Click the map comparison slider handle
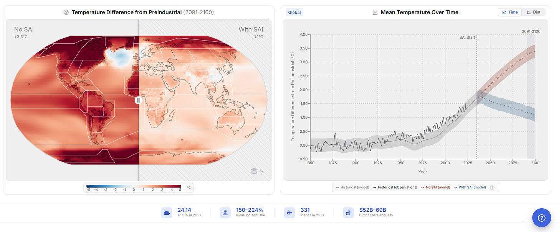 coord(139,100)
